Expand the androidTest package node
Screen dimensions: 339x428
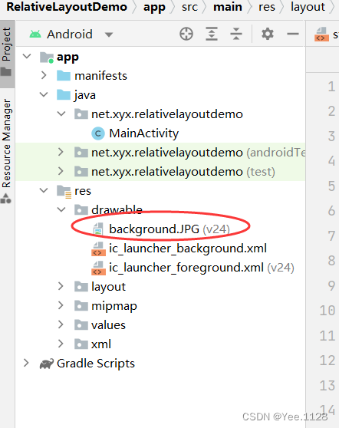pos(61,152)
